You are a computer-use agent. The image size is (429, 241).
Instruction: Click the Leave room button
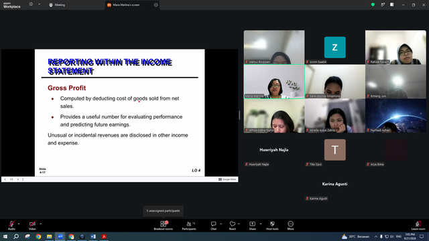(418, 226)
